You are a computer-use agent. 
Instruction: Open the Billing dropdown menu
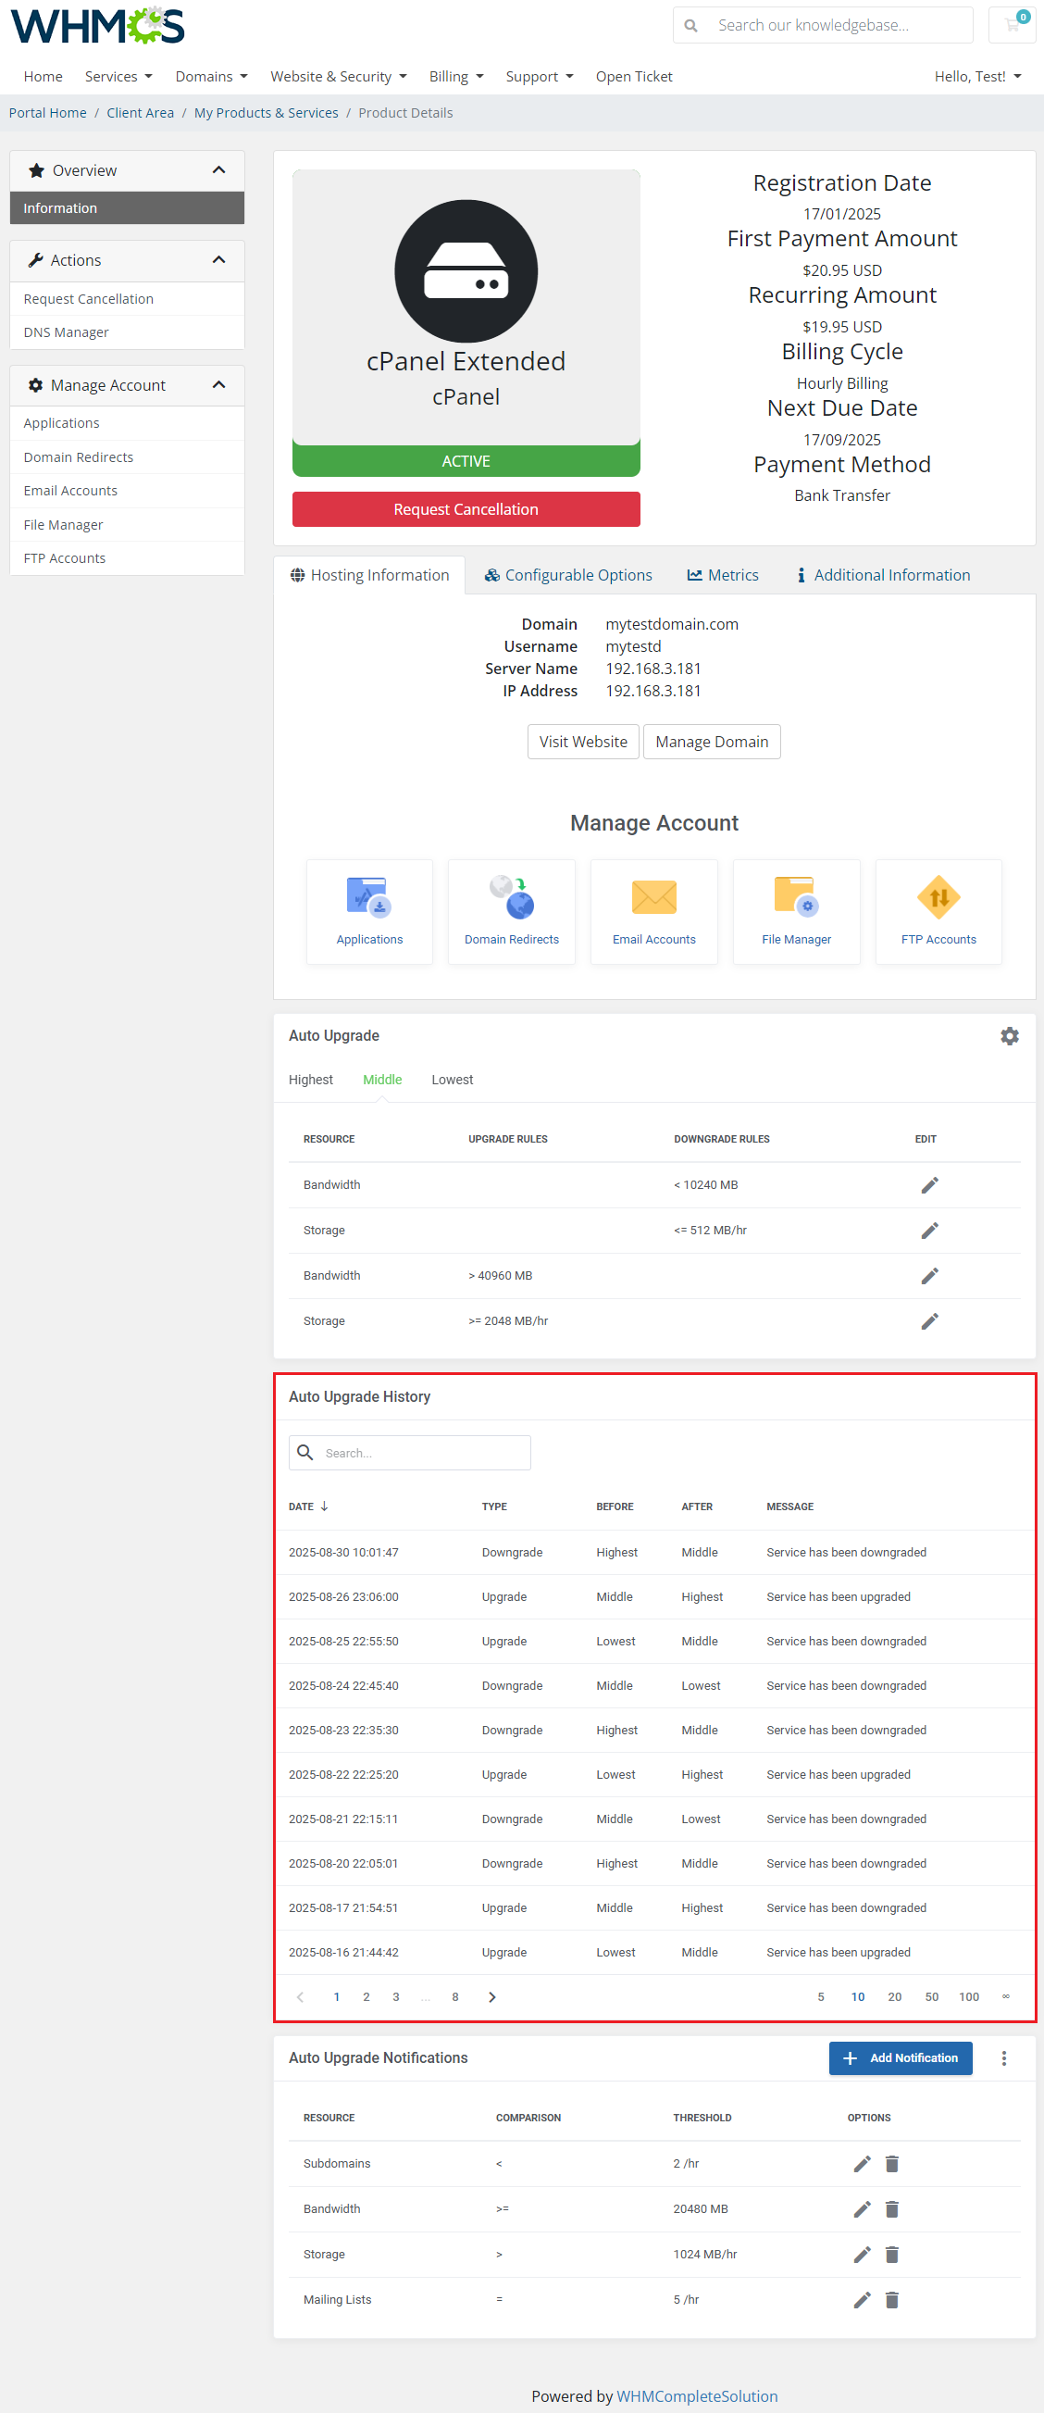tap(456, 77)
